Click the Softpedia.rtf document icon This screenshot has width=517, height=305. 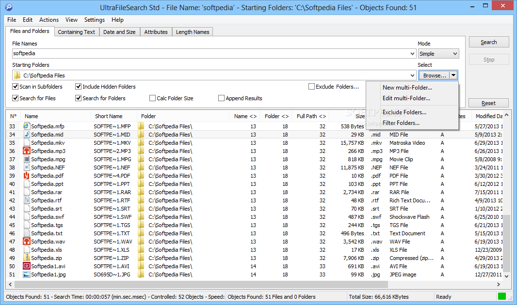click(26, 200)
